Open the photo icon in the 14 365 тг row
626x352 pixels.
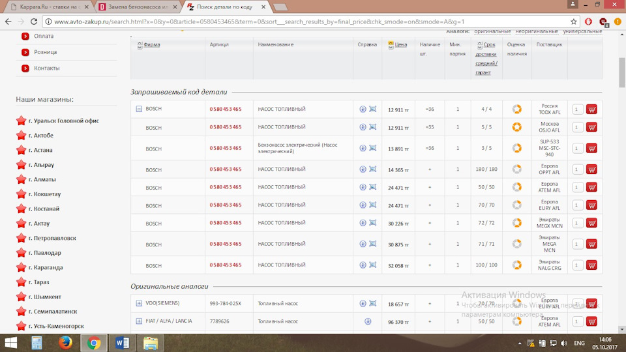click(x=373, y=169)
